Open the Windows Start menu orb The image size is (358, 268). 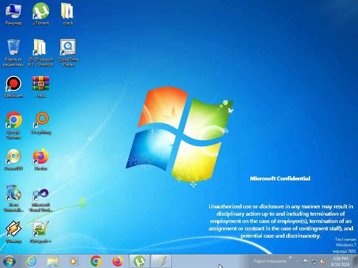(9, 261)
